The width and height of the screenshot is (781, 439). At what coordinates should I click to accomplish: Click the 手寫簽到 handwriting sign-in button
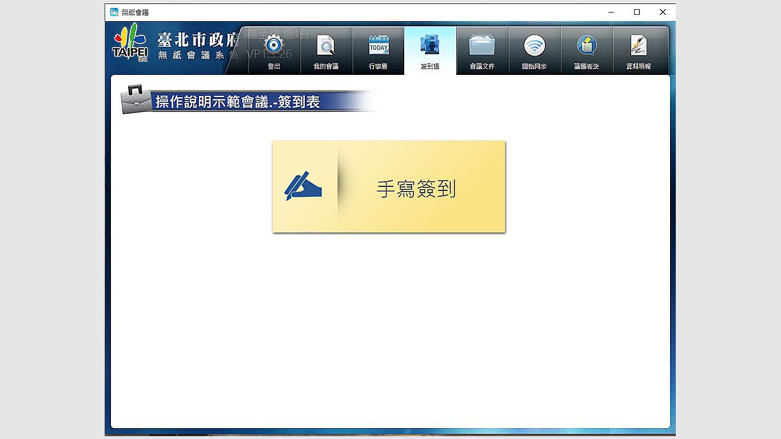pyautogui.click(x=389, y=187)
